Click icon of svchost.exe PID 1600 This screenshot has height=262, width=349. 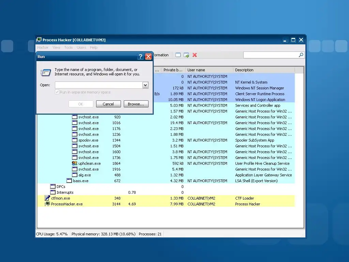75,152
